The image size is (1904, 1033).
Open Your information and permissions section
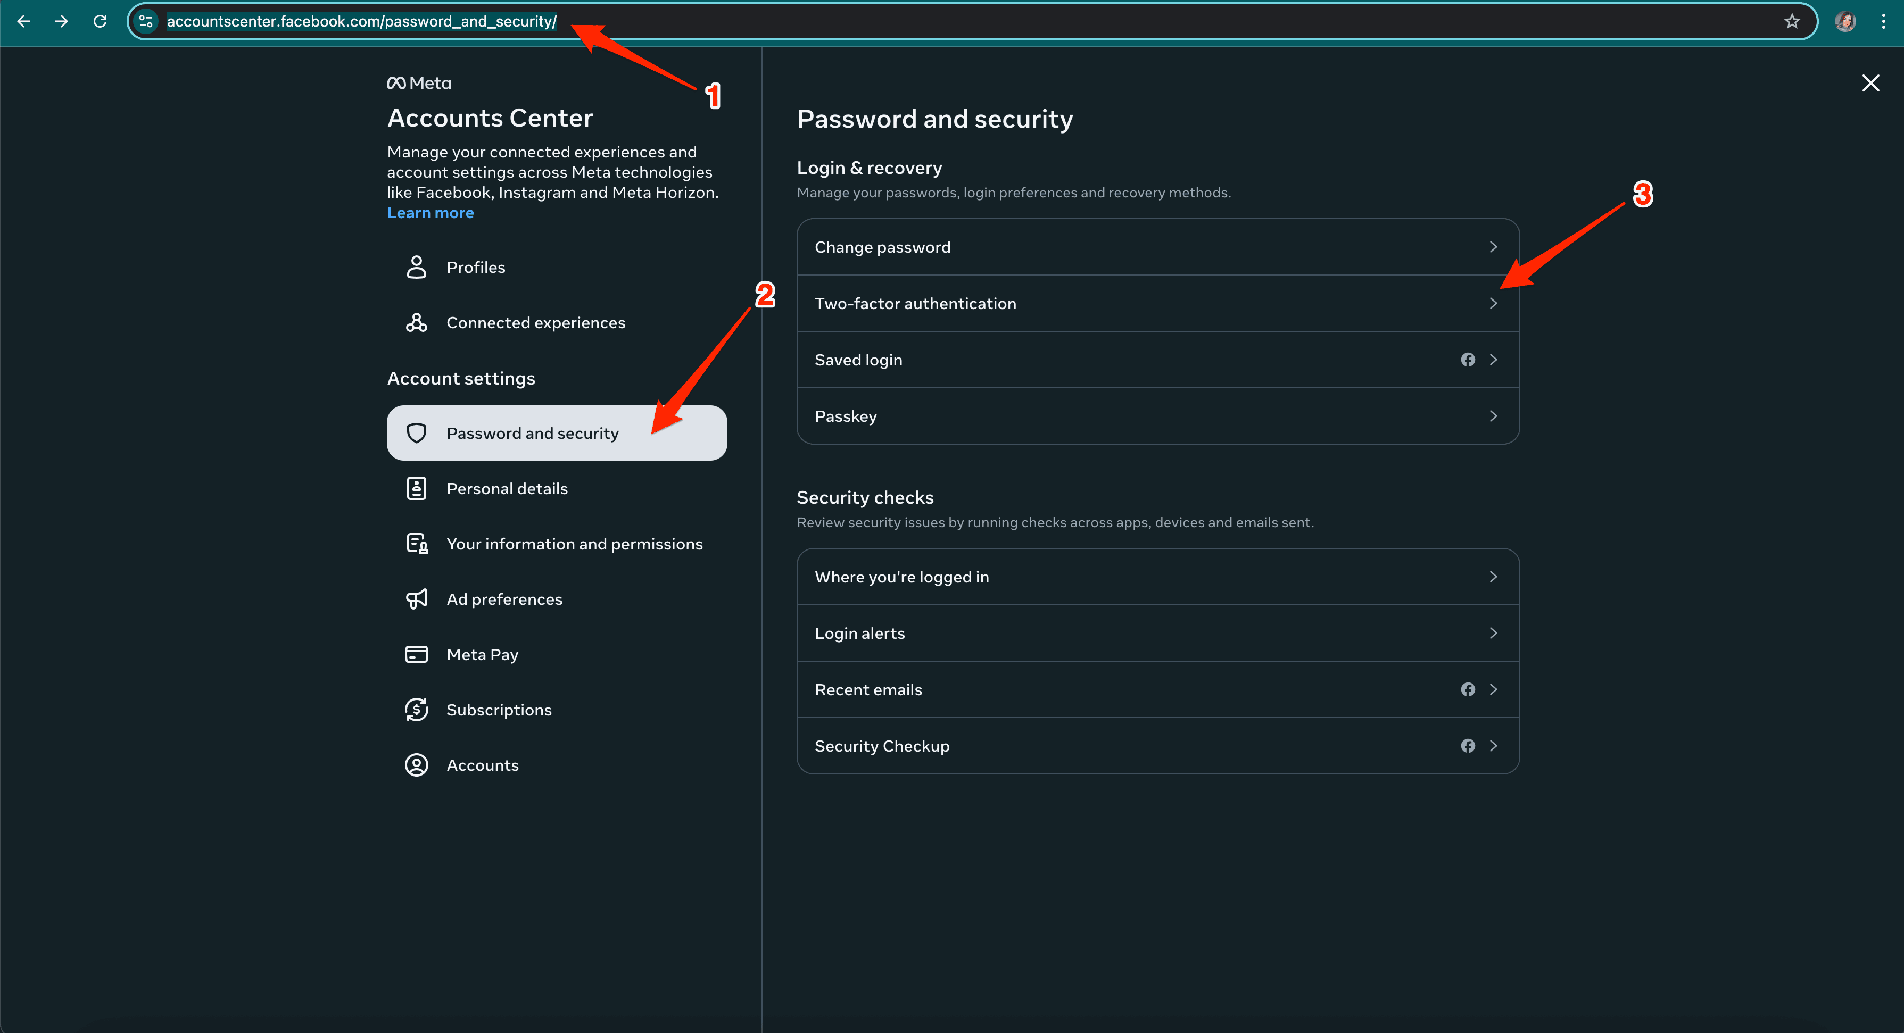point(574,544)
